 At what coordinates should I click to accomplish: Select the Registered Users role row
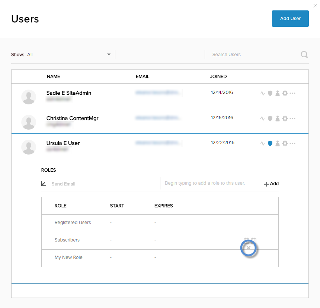pos(160,223)
